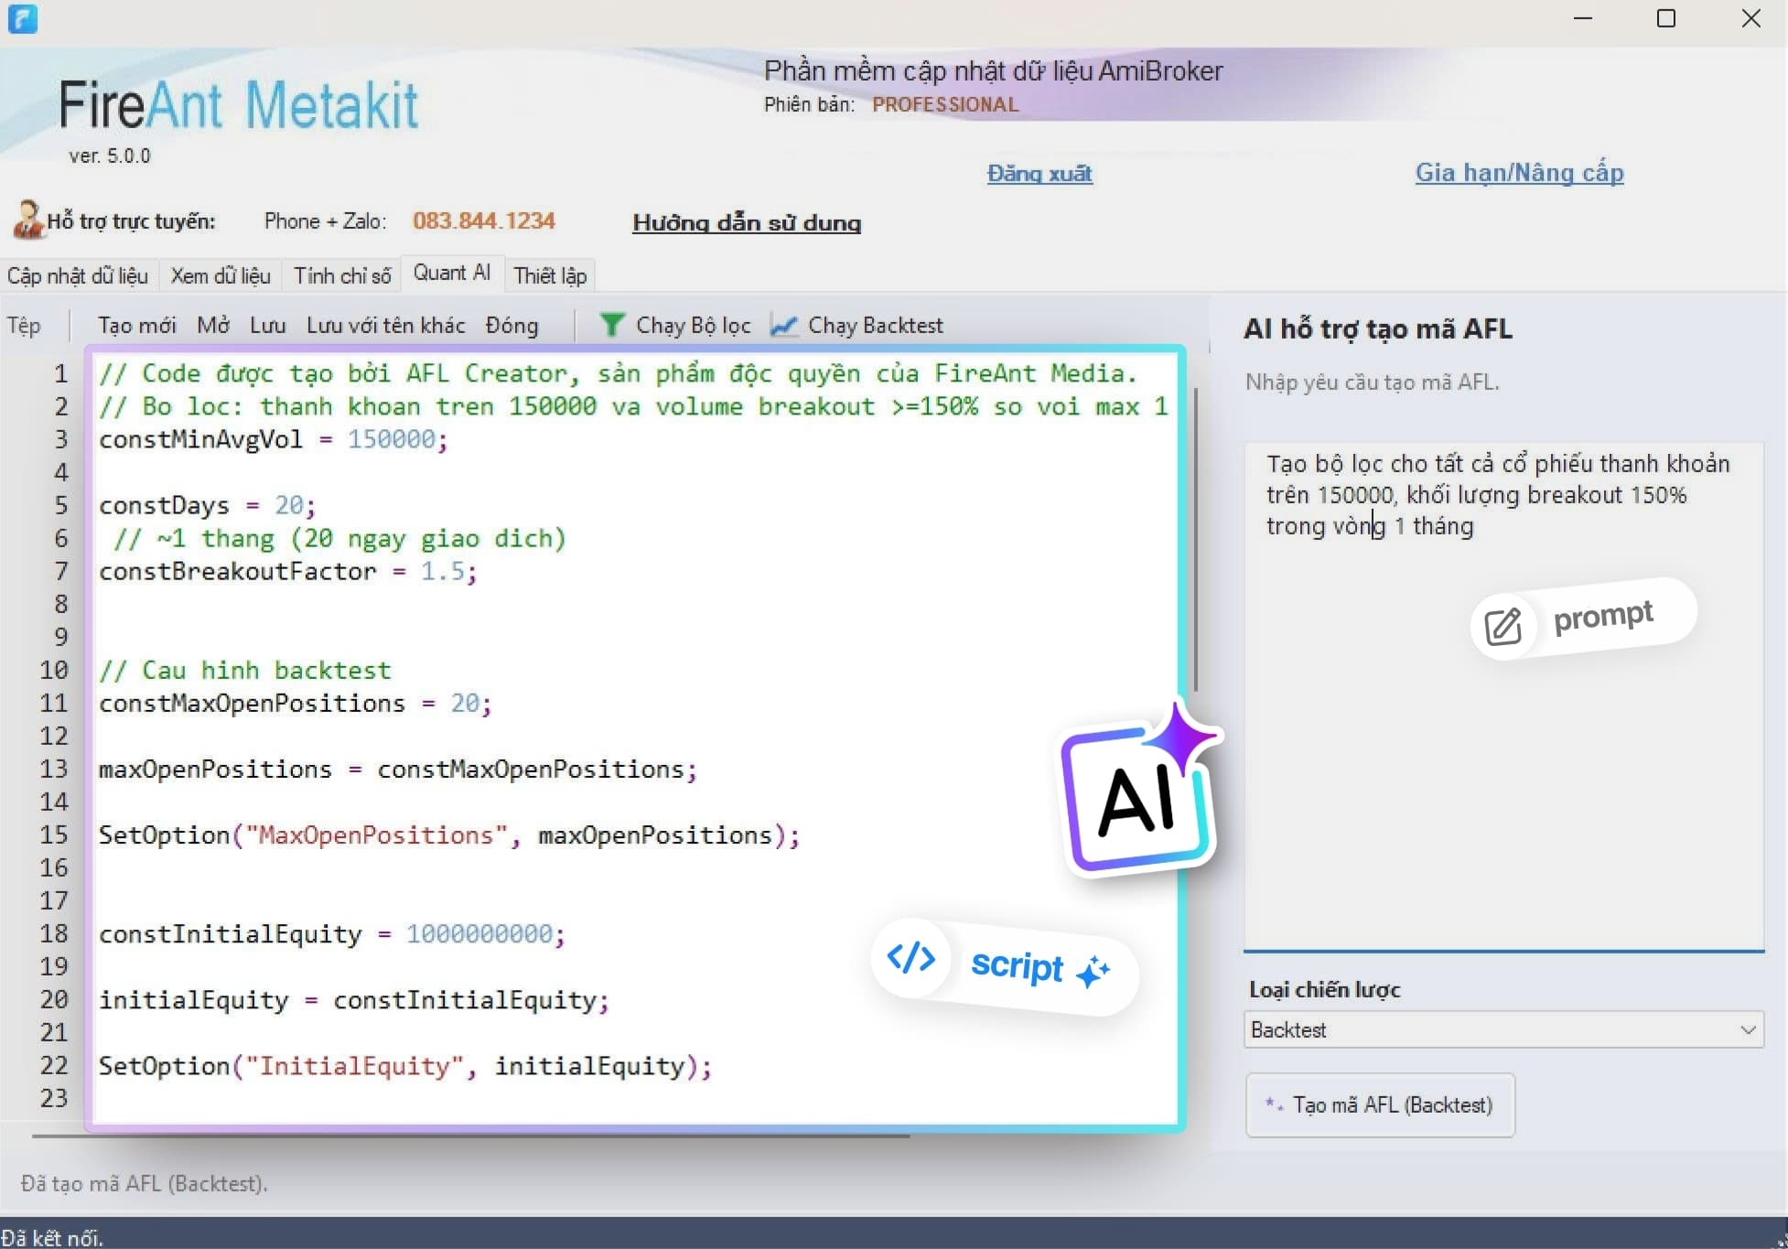This screenshot has height=1249, width=1788.
Task: Click the prompt pencil badge
Action: click(x=1502, y=626)
